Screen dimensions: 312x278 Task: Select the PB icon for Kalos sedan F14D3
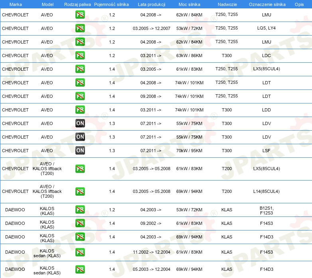pyautogui.click(x=80, y=269)
